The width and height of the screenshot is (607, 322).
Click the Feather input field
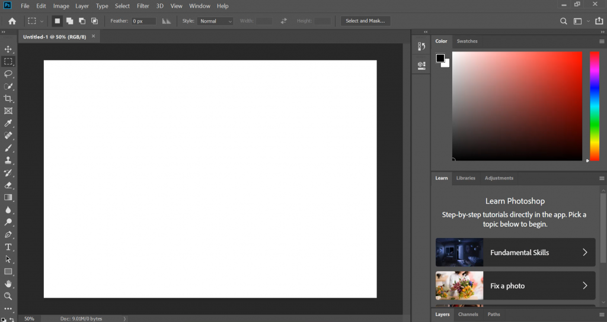[x=143, y=21]
